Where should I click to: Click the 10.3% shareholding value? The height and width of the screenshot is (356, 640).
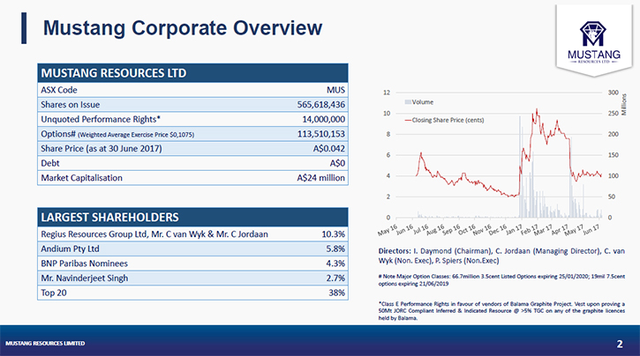click(x=333, y=234)
